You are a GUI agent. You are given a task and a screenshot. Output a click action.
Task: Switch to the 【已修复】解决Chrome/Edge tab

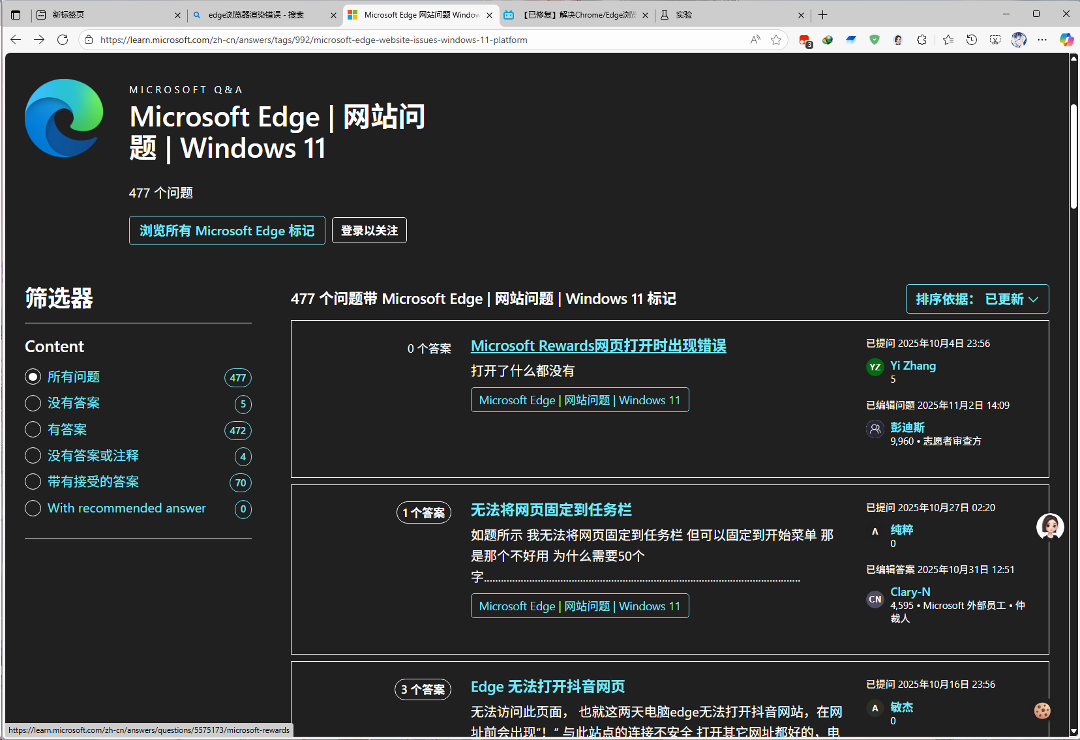(x=575, y=14)
